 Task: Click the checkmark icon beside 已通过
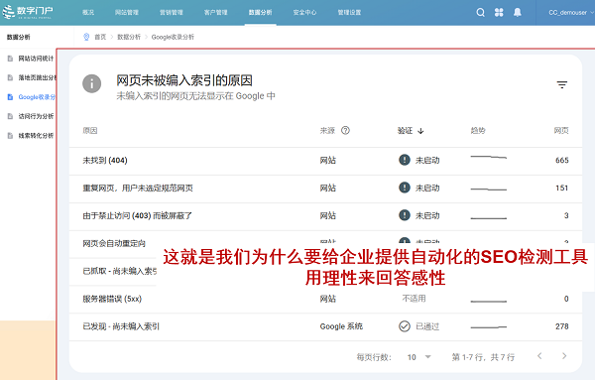(x=405, y=326)
